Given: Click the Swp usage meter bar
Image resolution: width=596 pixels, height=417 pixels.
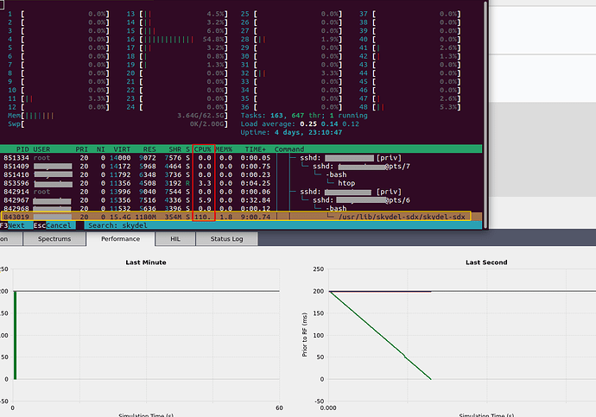Looking at the screenshot, I should (x=117, y=124).
